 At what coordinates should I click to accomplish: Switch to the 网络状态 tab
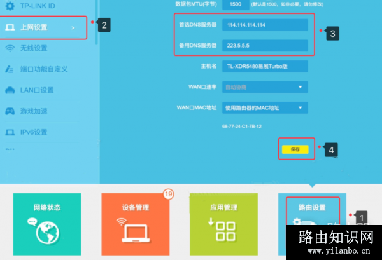pos(47,224)
